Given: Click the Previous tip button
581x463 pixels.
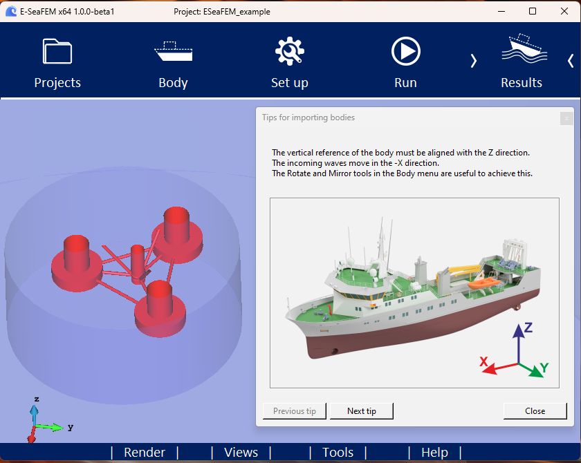Looking at the screenshot, I should [295, 411].
